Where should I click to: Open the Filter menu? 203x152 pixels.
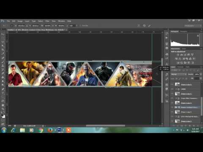pos(47,21)
